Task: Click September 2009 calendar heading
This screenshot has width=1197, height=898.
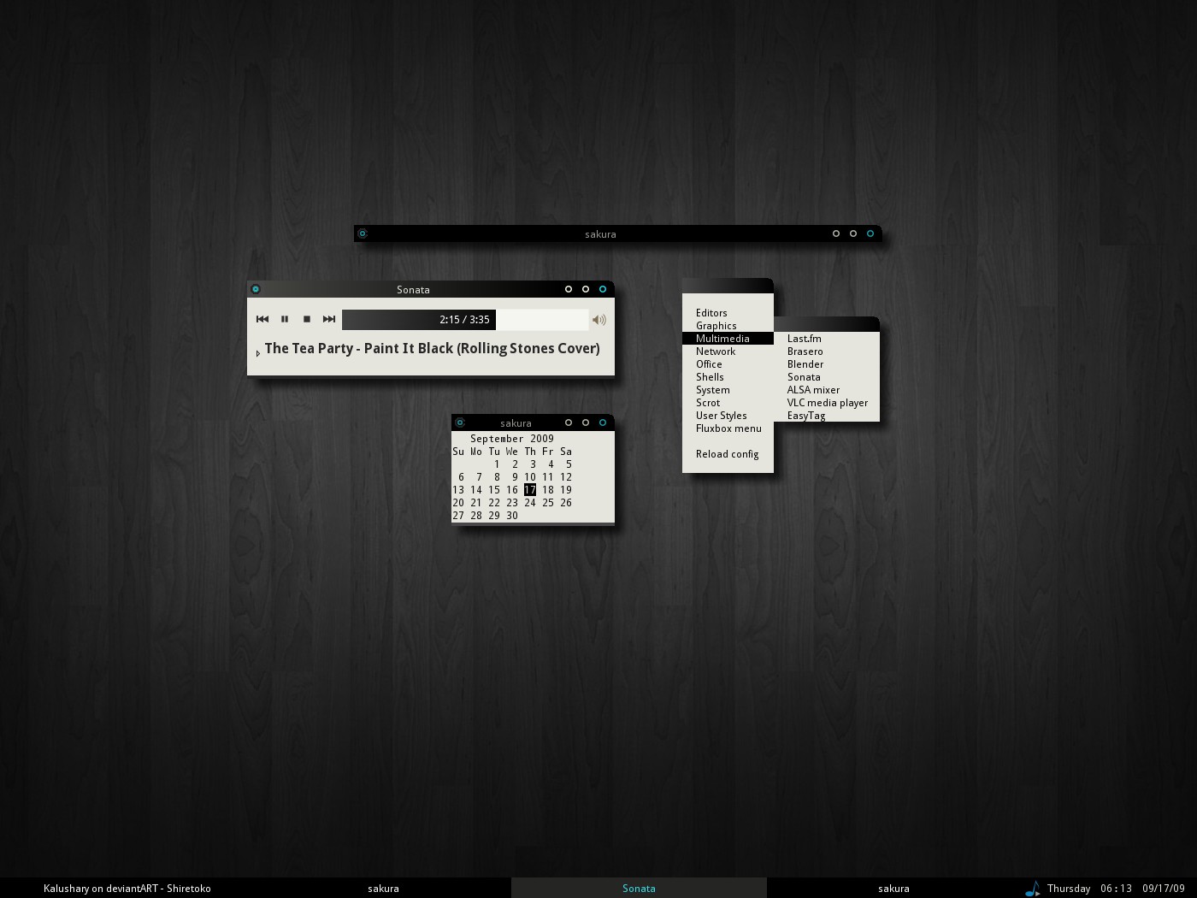Action: point(512,439)
